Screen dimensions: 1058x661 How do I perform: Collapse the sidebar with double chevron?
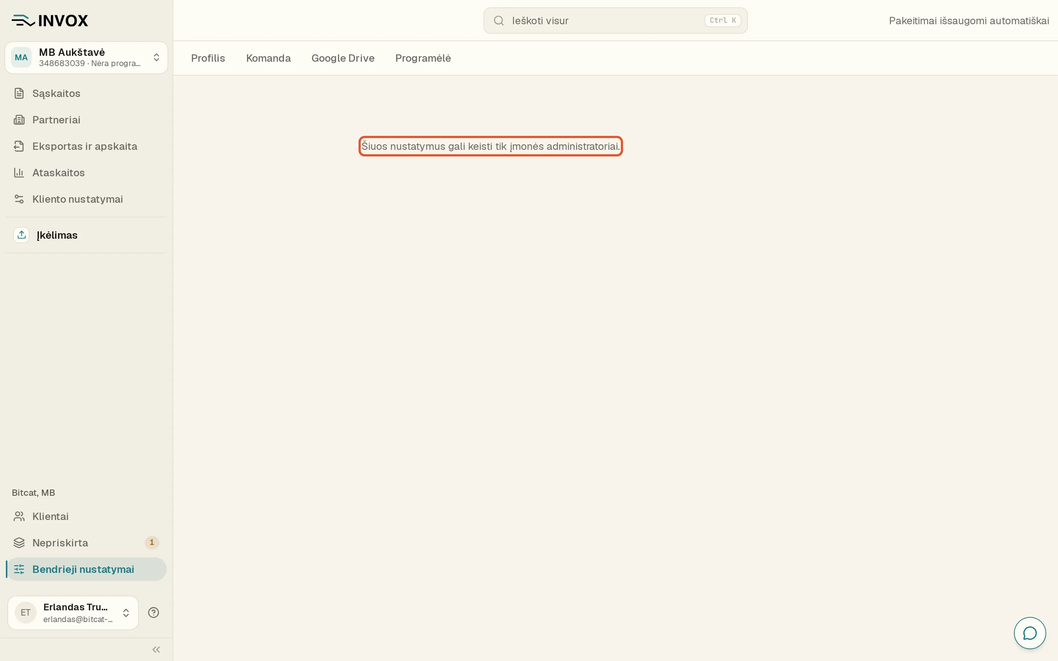156,650
